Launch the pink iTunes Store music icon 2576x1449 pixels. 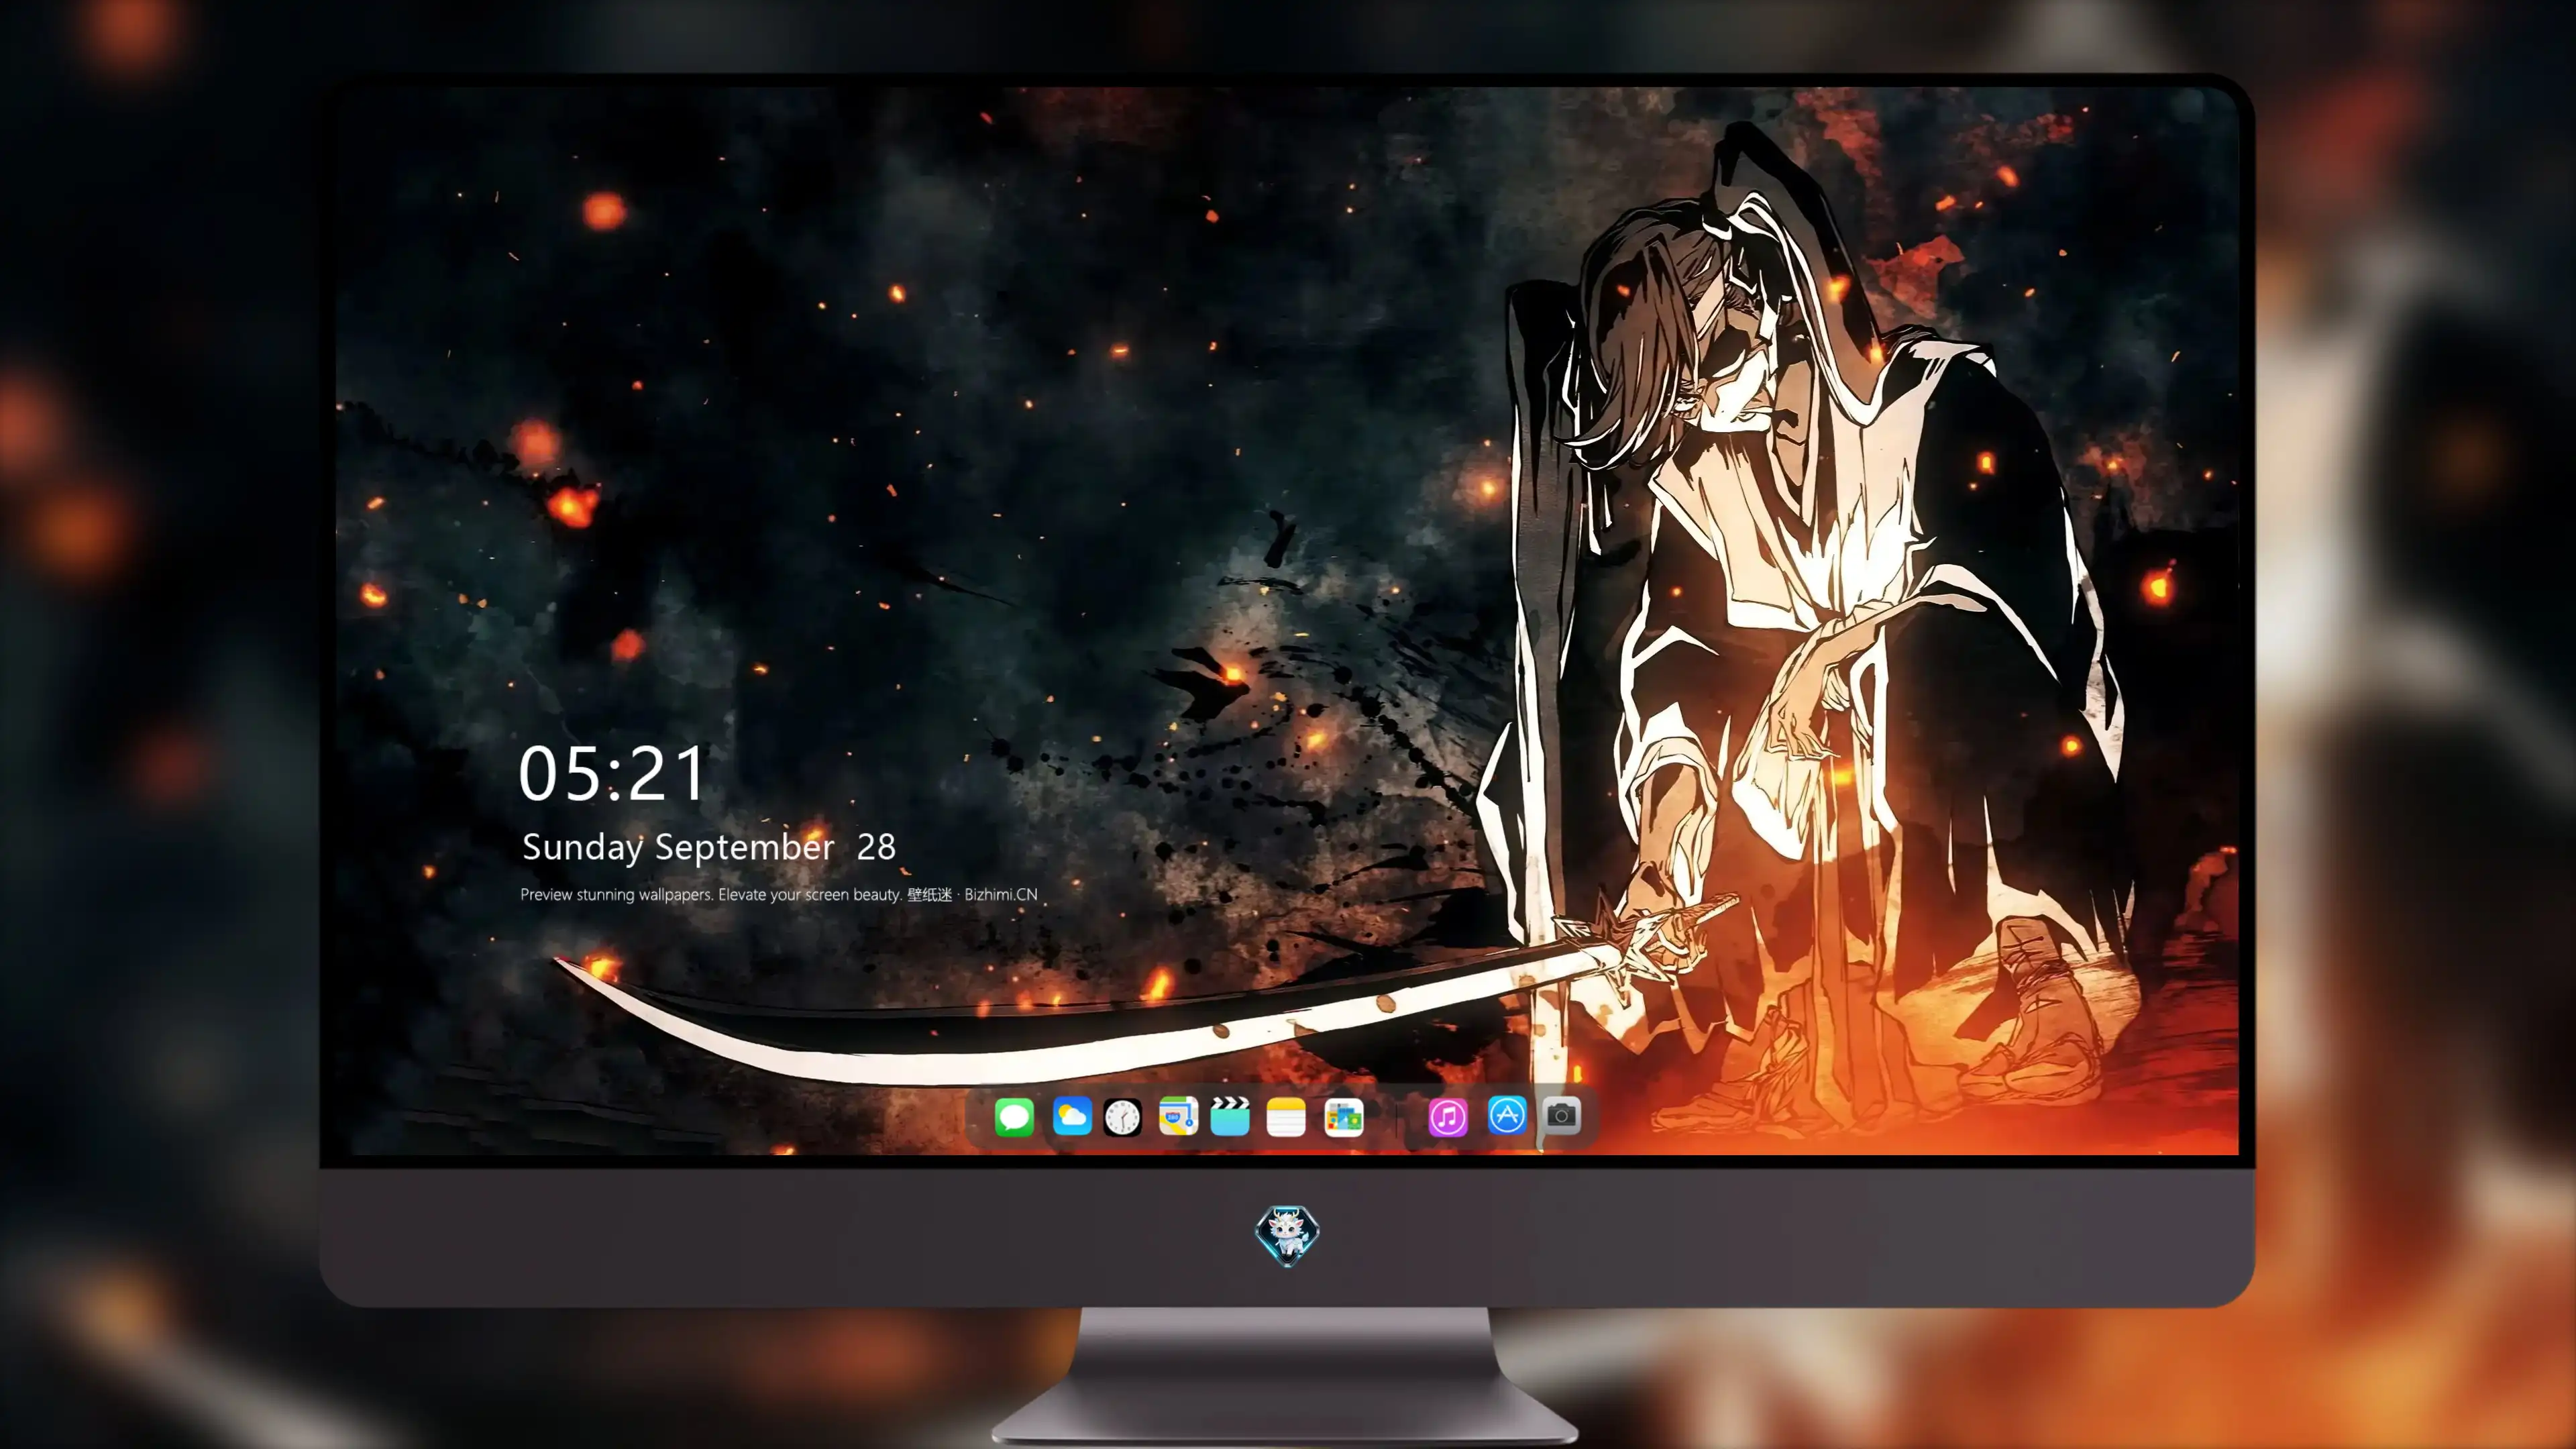pyautogui.click(x=1448, y=1117)
